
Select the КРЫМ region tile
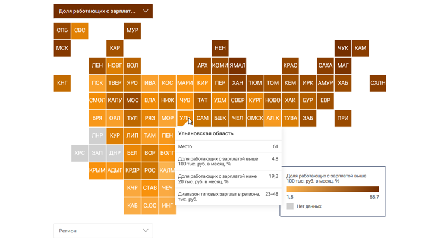pos(97,171)
